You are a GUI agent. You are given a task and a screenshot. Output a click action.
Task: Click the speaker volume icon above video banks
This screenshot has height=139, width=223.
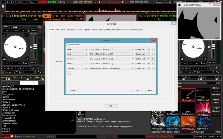pyautogui.click(x=219, y=83)
